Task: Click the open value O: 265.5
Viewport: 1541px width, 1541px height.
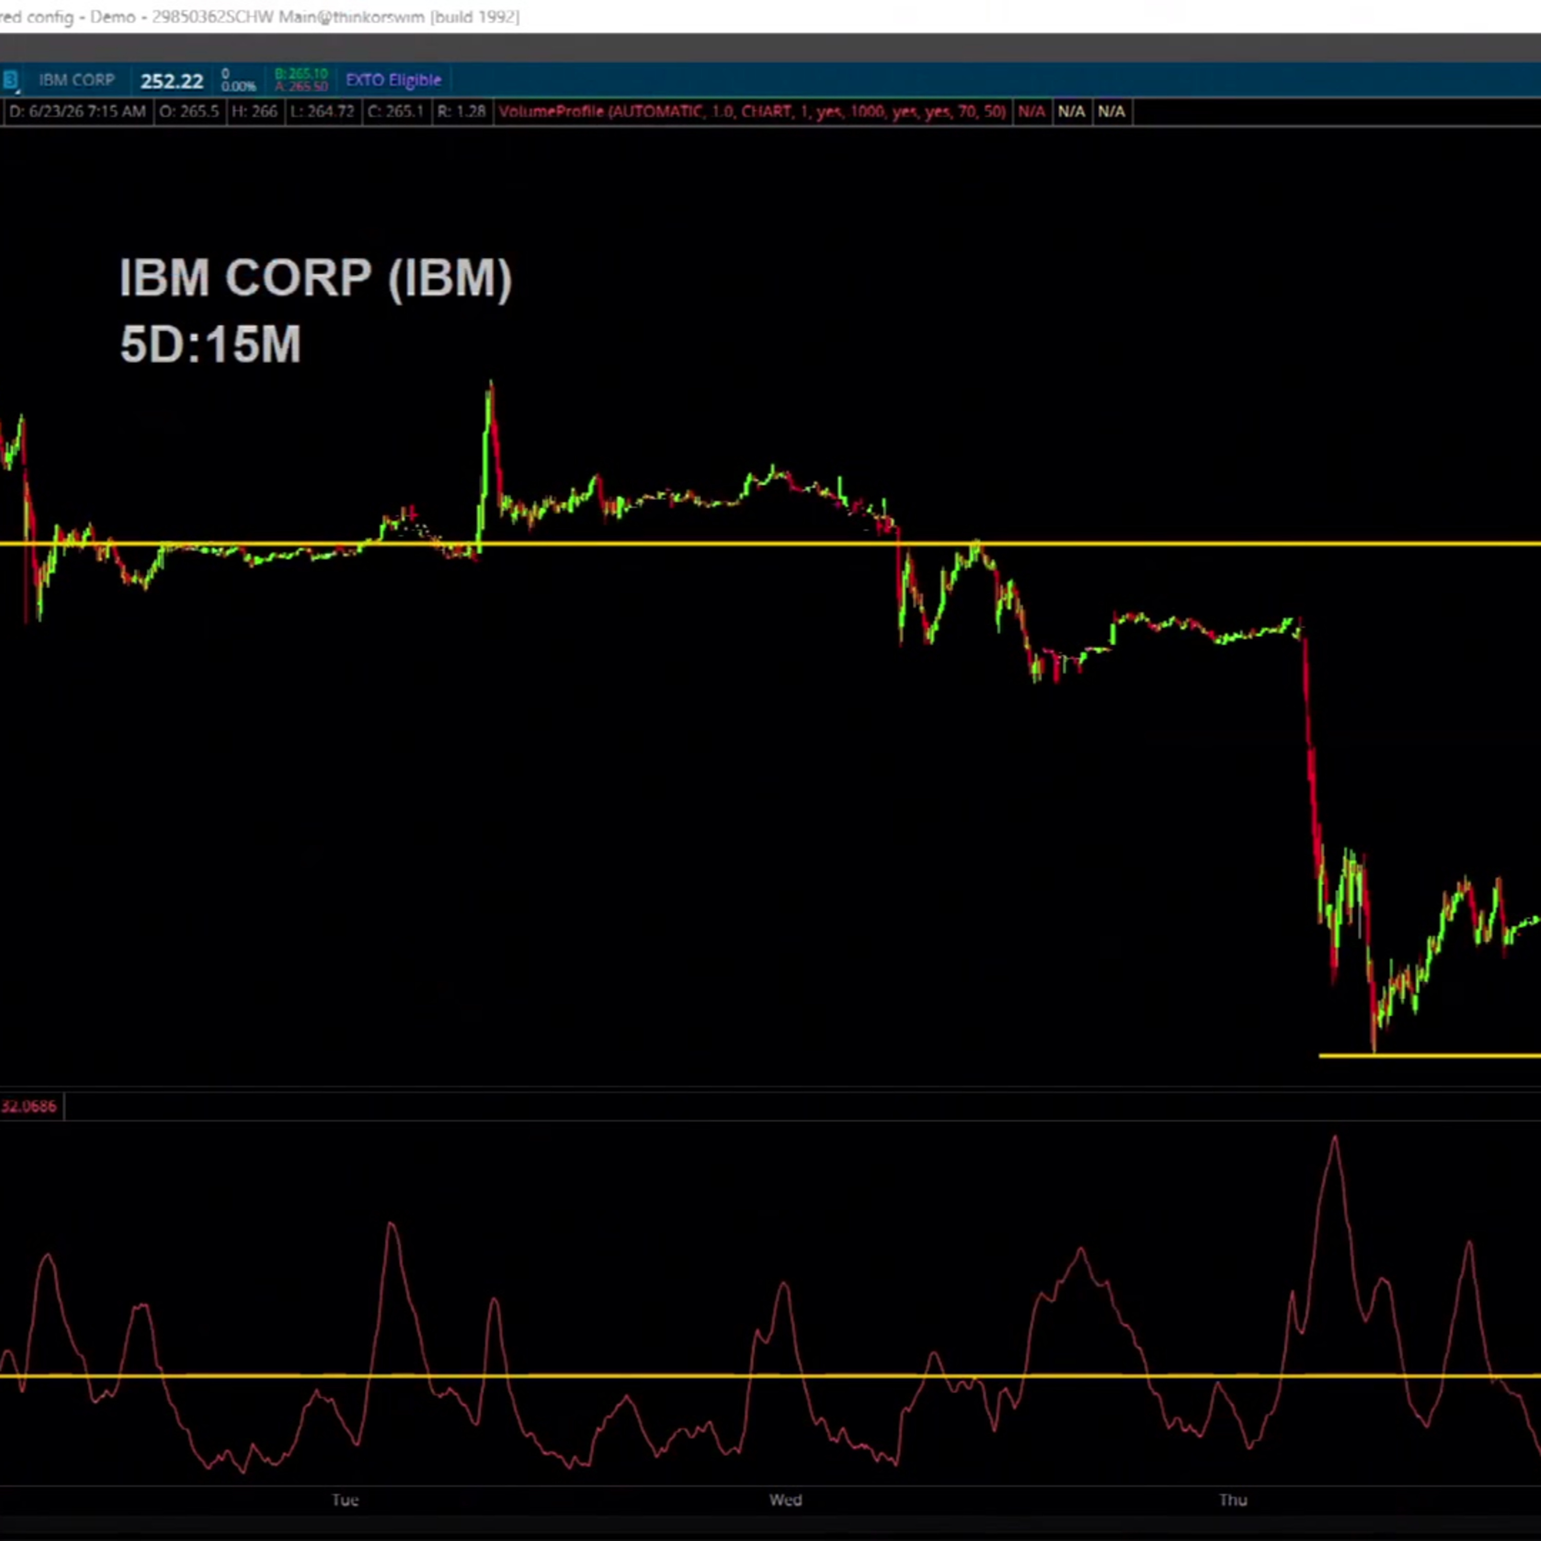Action: tap(189, 111)
